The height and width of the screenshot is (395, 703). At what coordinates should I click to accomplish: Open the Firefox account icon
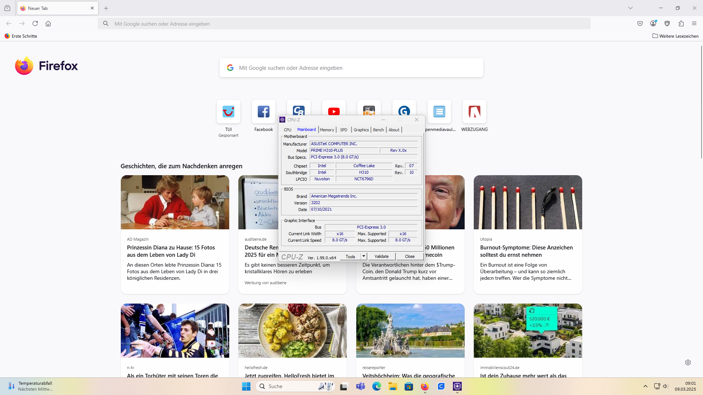(653, 24)
